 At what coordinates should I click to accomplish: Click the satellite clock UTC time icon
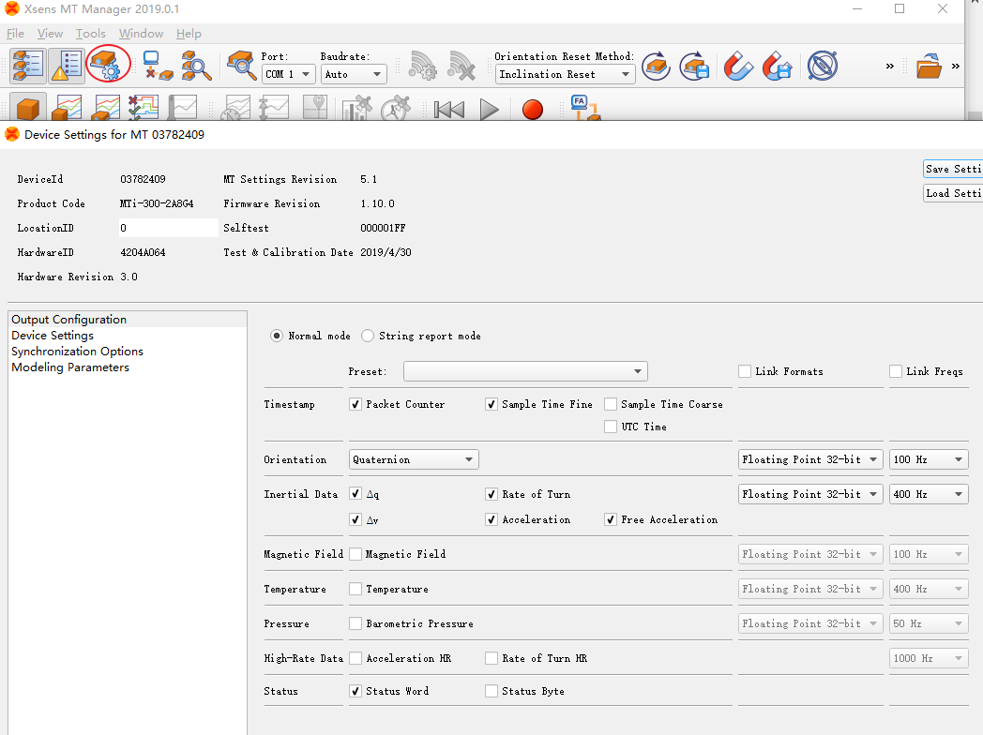[x=396, y=108]
